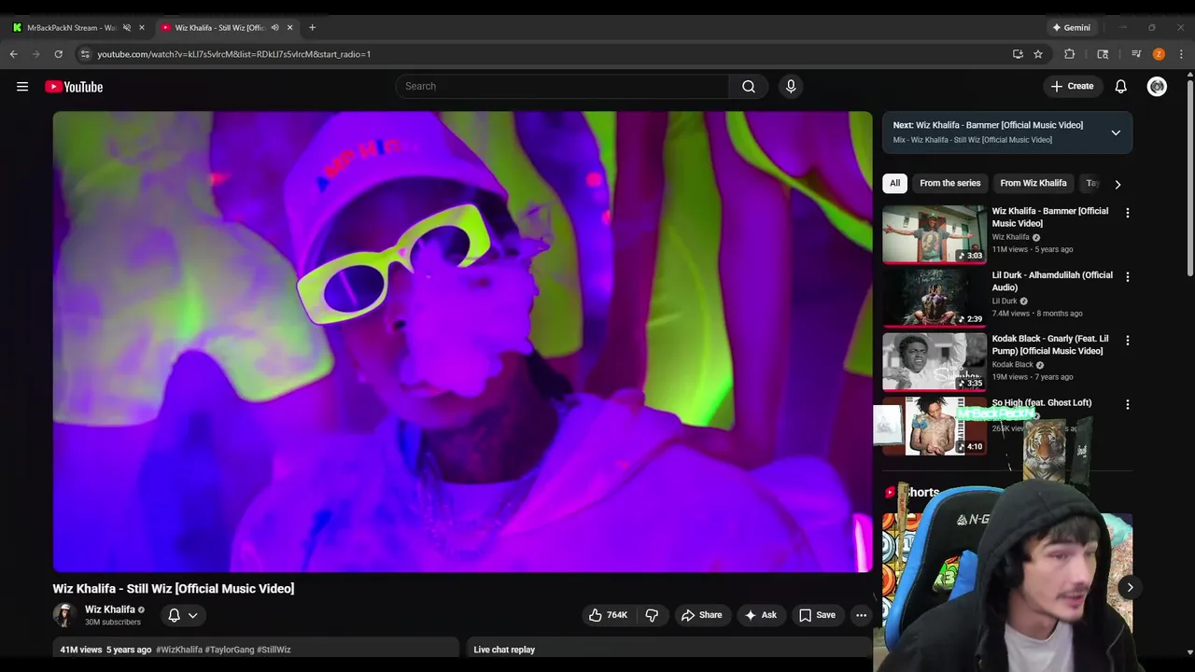Select the All filter chip
Screen dimensions: 1195x672
pos(894,183)
